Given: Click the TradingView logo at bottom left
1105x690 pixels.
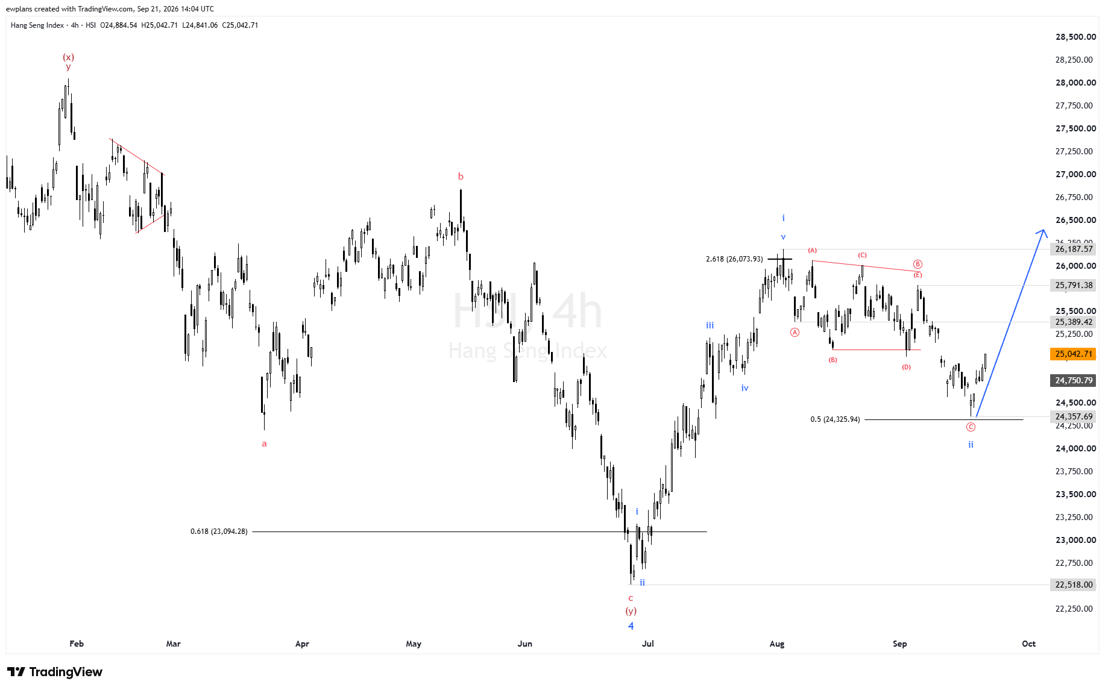Looking at the screenshot, I should click(55, 672).
